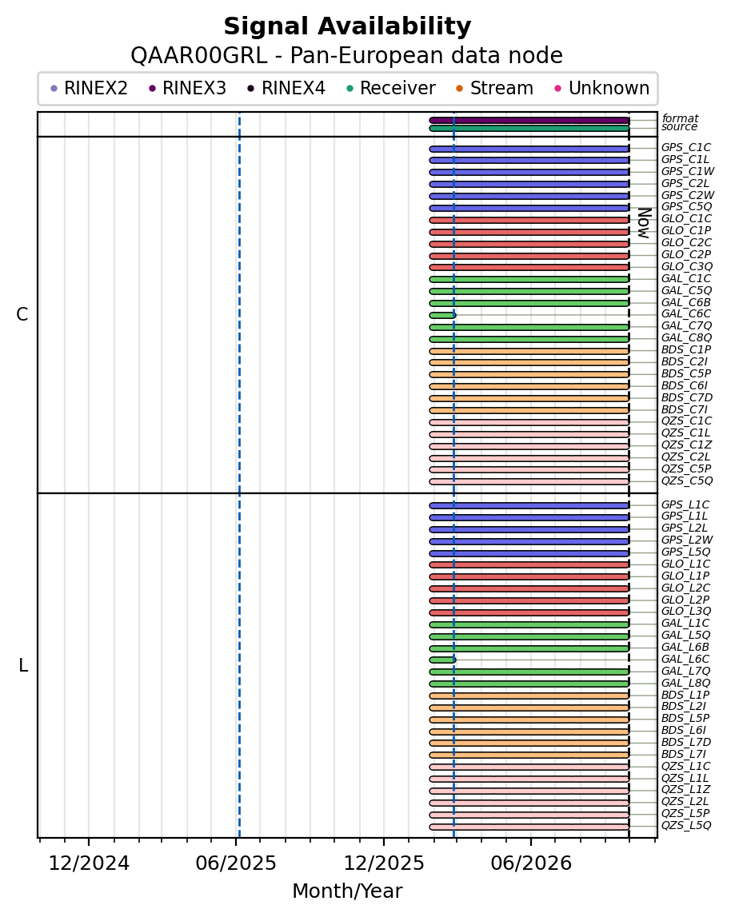Viewport: 731px width, 917px height.
Task: Select the Stream legend entry
Action: tap(494, 88)
